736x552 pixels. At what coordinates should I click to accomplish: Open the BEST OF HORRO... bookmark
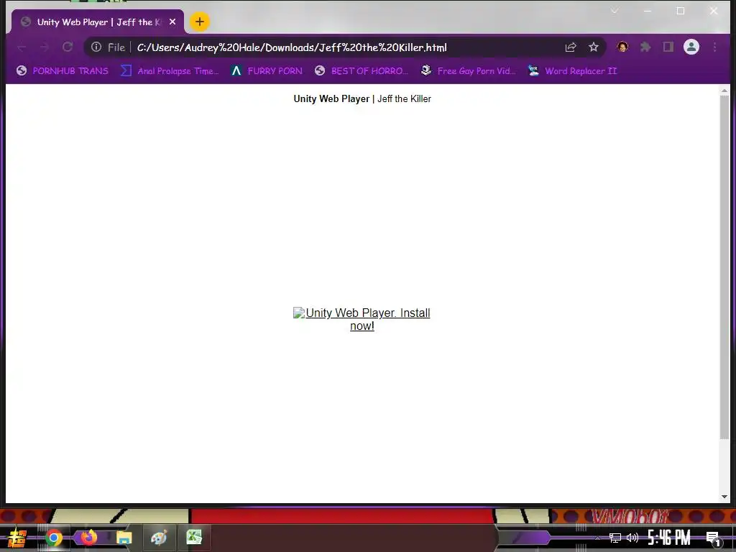[x=362, y=71]
